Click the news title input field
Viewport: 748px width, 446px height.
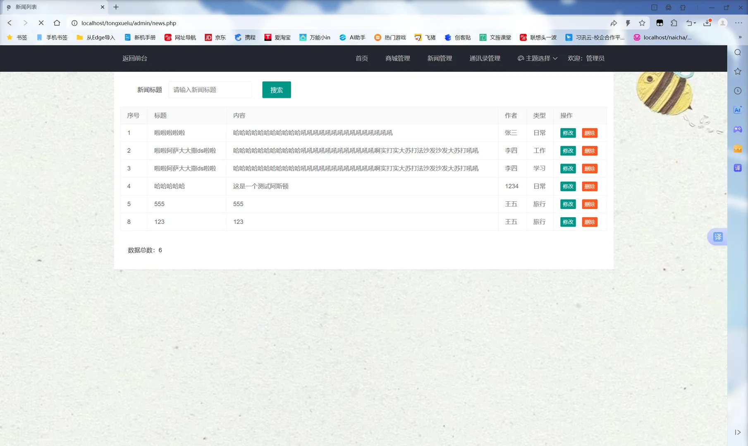tap(210, 90)
